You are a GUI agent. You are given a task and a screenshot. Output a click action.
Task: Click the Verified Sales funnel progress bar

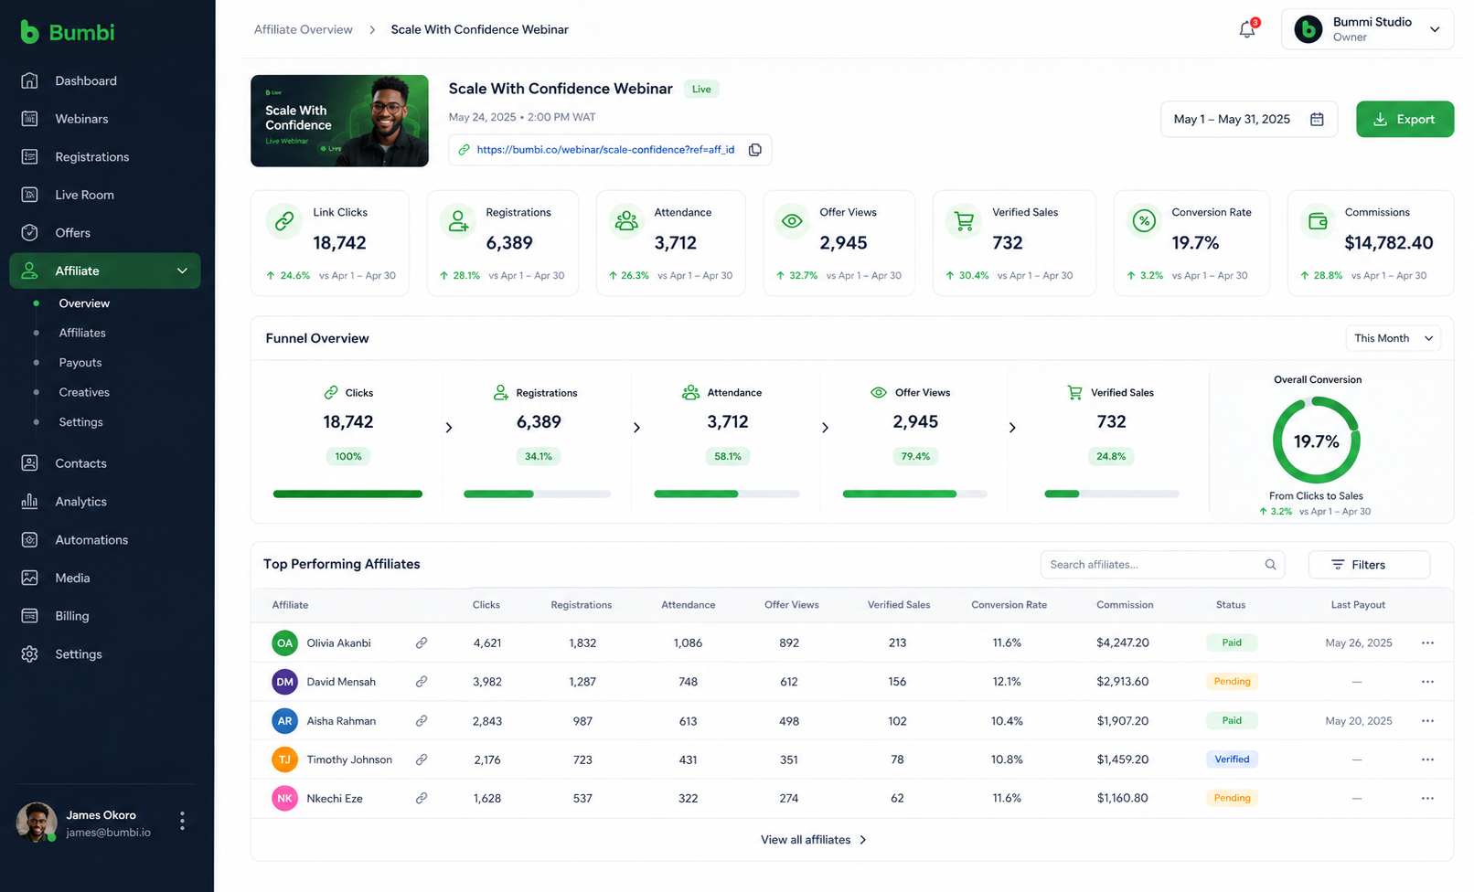1111,494
